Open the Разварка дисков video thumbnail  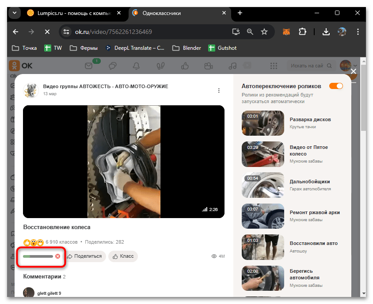tap(263, 123)
